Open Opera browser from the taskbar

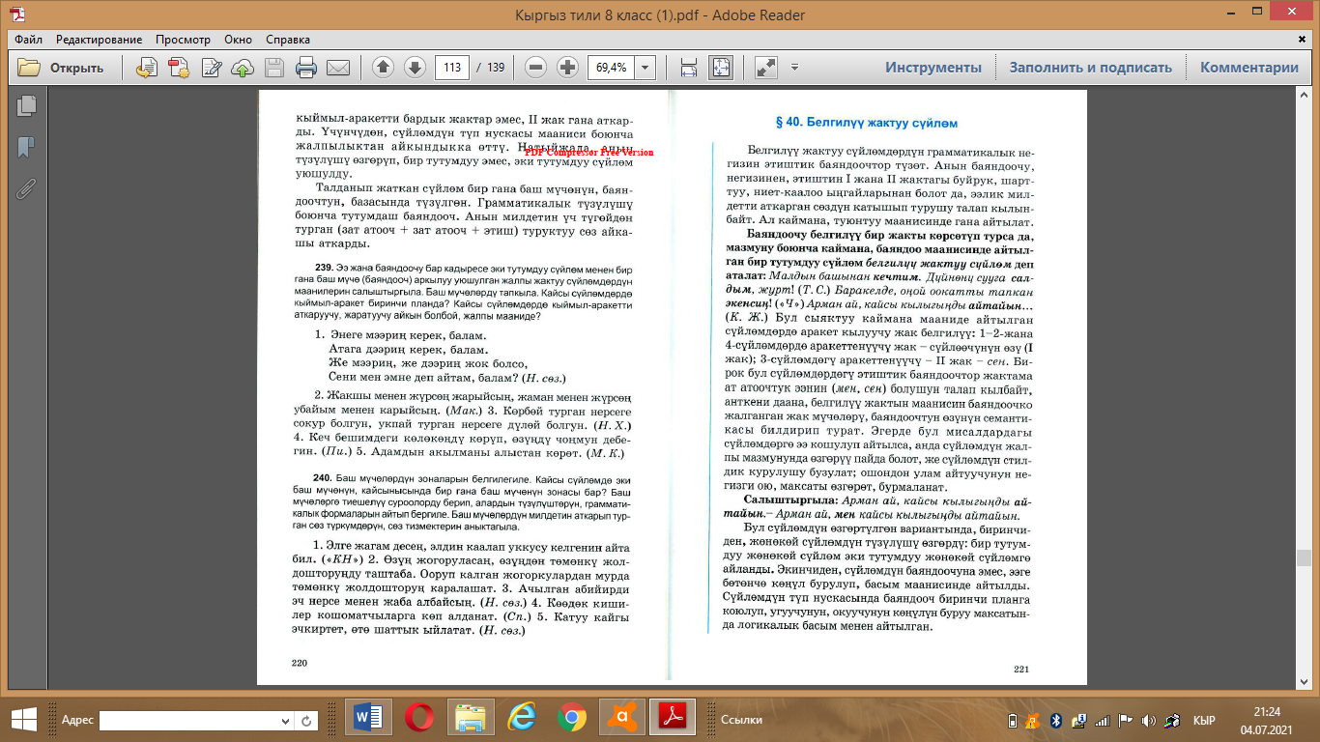(x=418, y=718)
